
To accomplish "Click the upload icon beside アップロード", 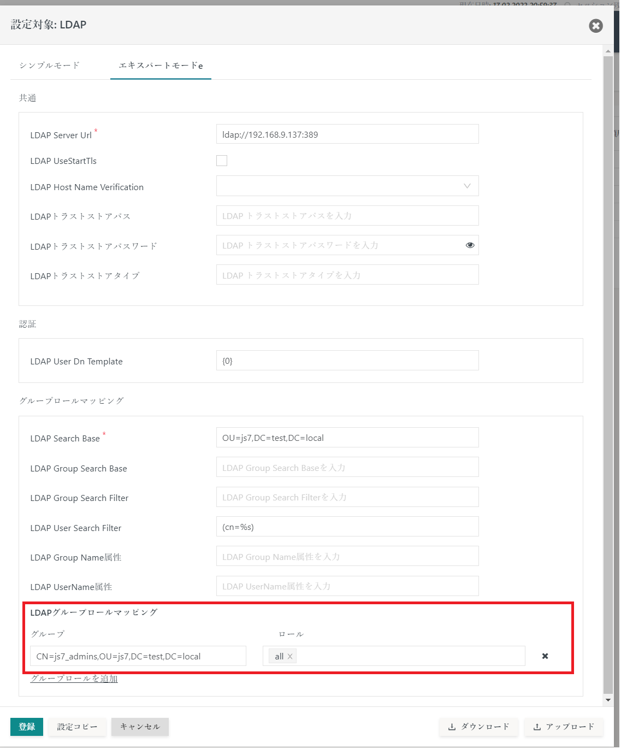I will [538, 727].
